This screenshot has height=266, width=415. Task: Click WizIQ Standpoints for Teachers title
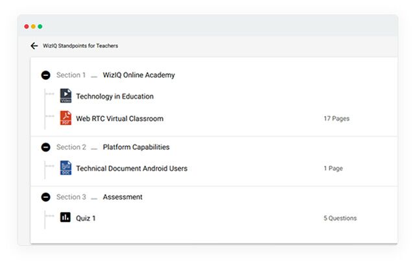coord(80,46)
